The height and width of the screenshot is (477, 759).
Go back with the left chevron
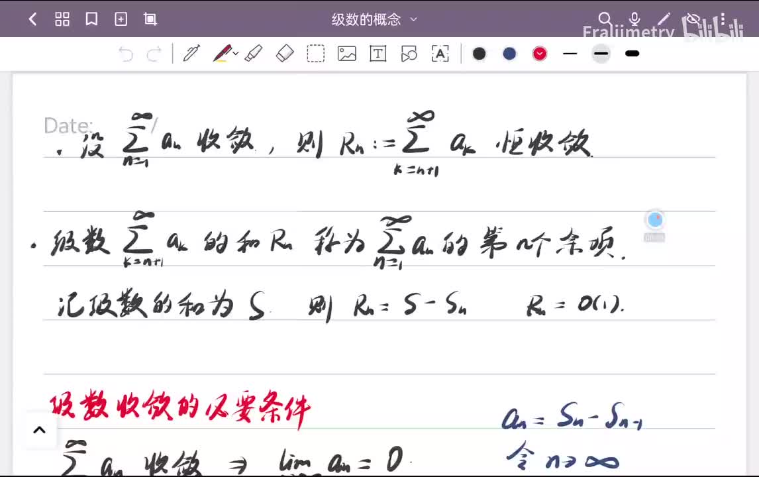pos(32,19)
